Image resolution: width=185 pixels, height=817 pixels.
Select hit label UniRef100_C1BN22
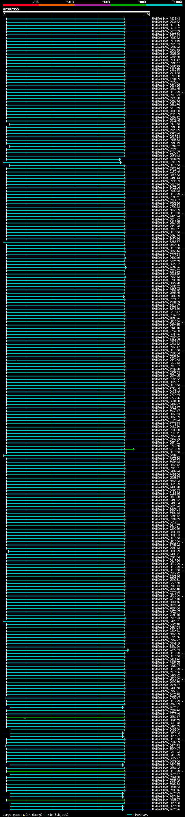166,379
